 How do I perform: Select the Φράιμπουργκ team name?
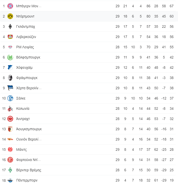click(27, 78)
